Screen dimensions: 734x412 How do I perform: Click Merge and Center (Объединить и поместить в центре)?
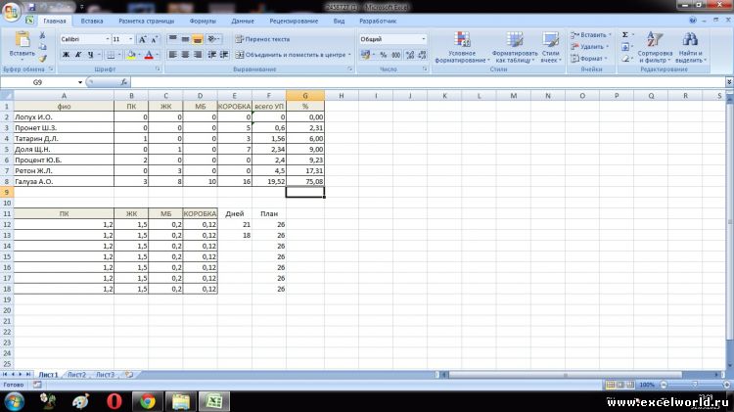pos(291,55)
